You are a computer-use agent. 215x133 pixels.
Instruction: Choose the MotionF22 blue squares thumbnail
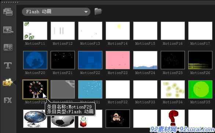point(90,60)
